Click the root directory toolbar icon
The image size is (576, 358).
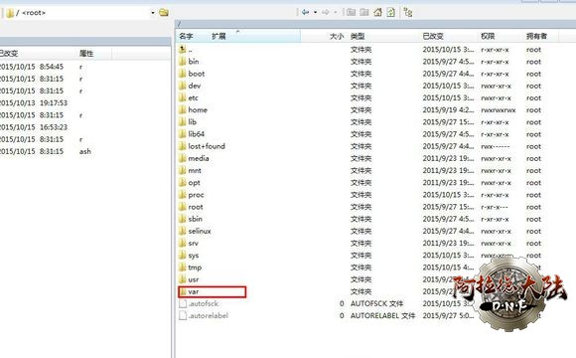[364, 13]
